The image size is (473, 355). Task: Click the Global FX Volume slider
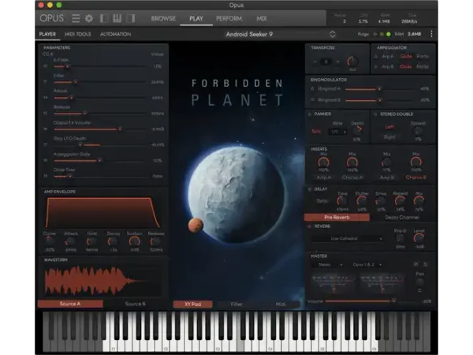point(99,129)
